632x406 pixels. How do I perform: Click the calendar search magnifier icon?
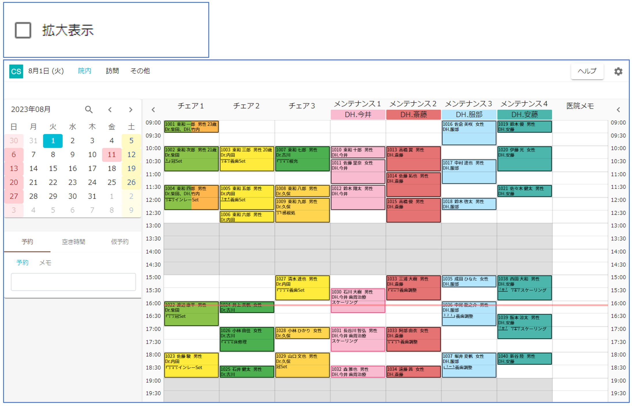[x=89, y=109]
